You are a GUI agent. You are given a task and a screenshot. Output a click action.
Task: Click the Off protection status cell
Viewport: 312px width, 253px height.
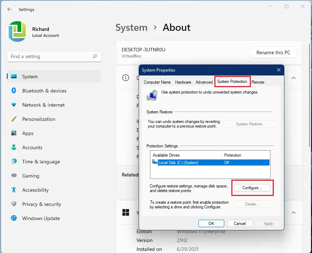[x=226, y=163]
